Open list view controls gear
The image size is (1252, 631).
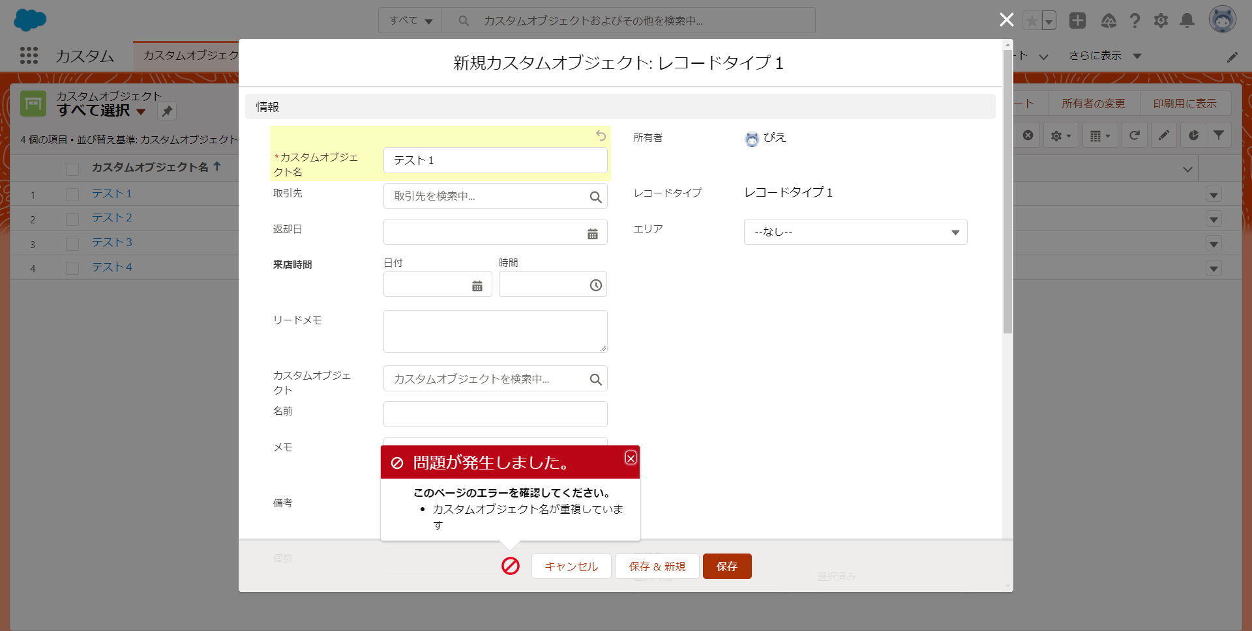click(x=1061, y=135)
